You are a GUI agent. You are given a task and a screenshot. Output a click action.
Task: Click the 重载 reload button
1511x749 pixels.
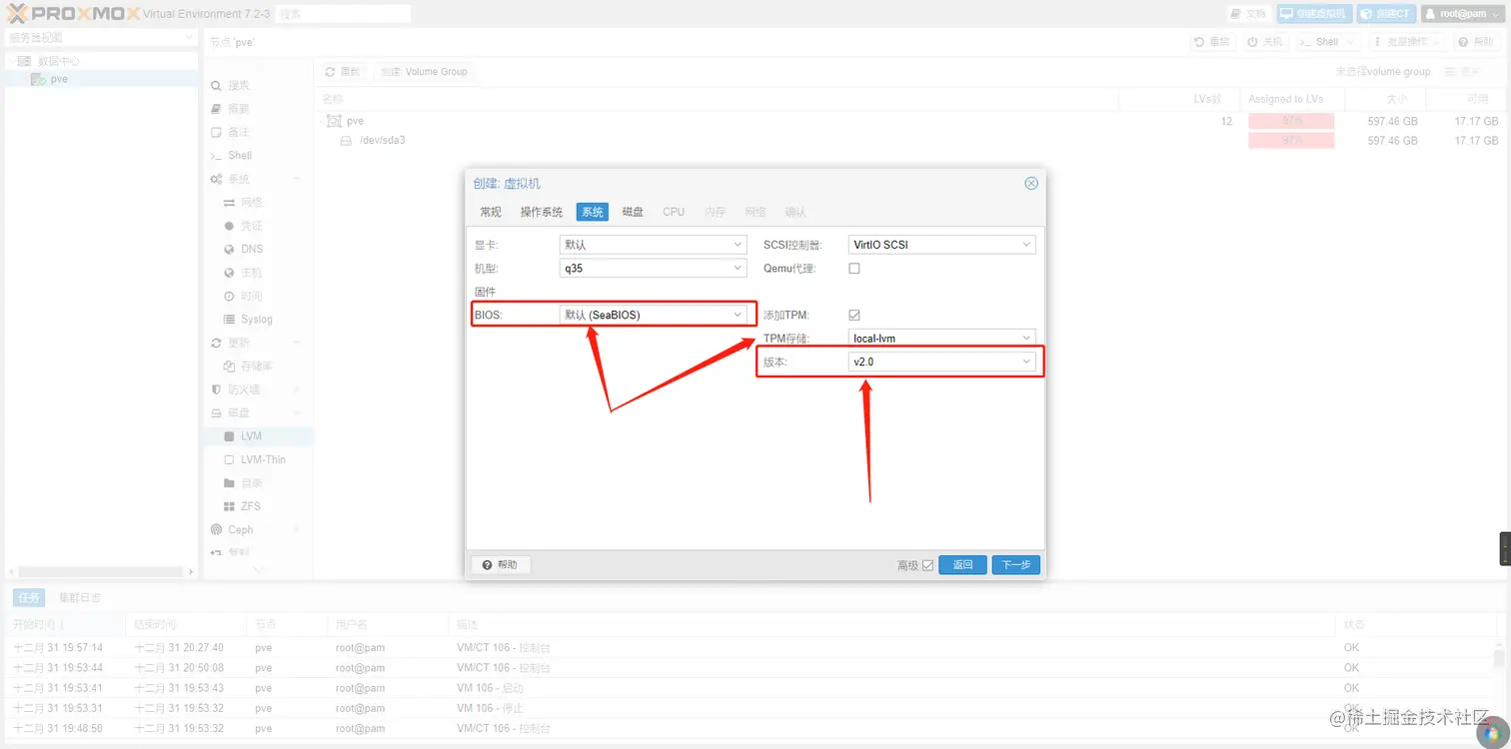pos(344,72)
